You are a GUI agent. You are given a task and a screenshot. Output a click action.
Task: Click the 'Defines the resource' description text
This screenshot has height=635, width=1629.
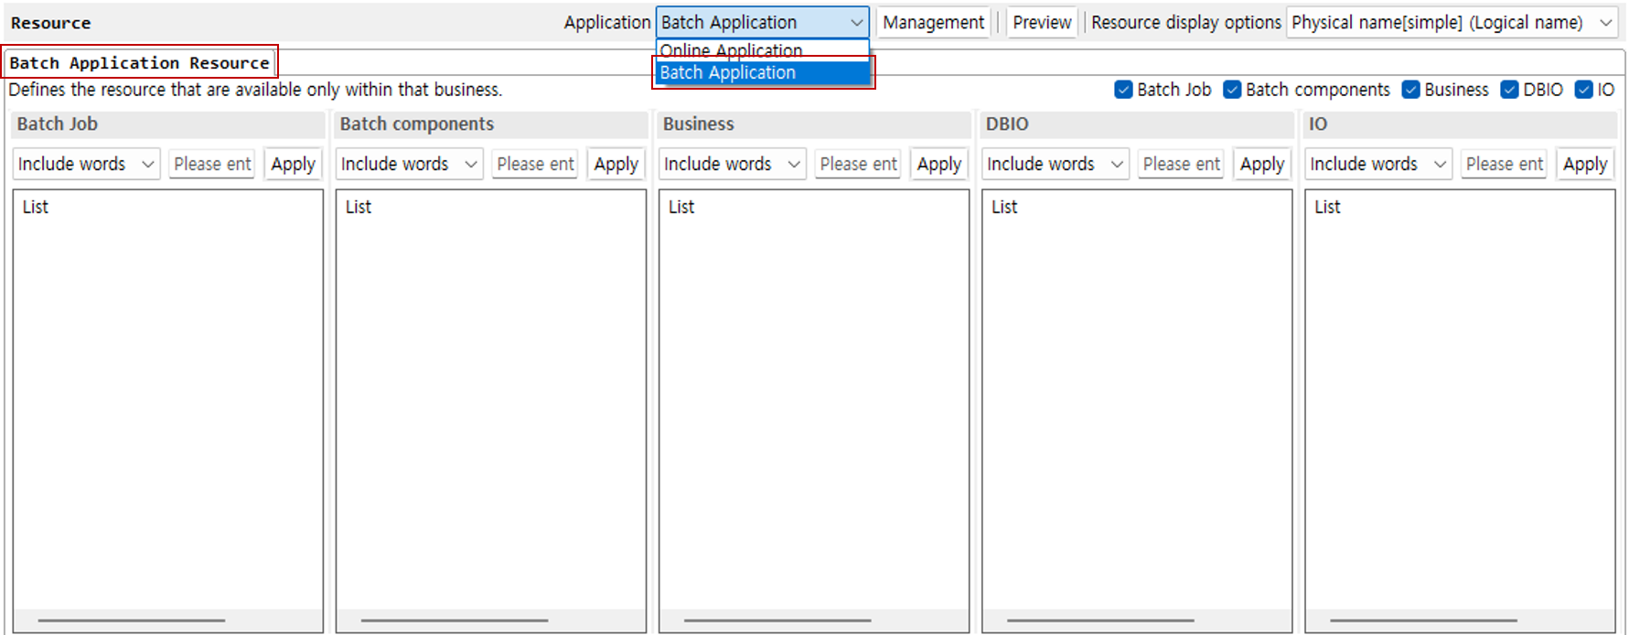(255, 90)
